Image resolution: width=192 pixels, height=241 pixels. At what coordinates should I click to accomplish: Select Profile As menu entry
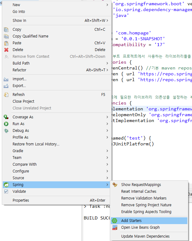(x=56, y=137)
